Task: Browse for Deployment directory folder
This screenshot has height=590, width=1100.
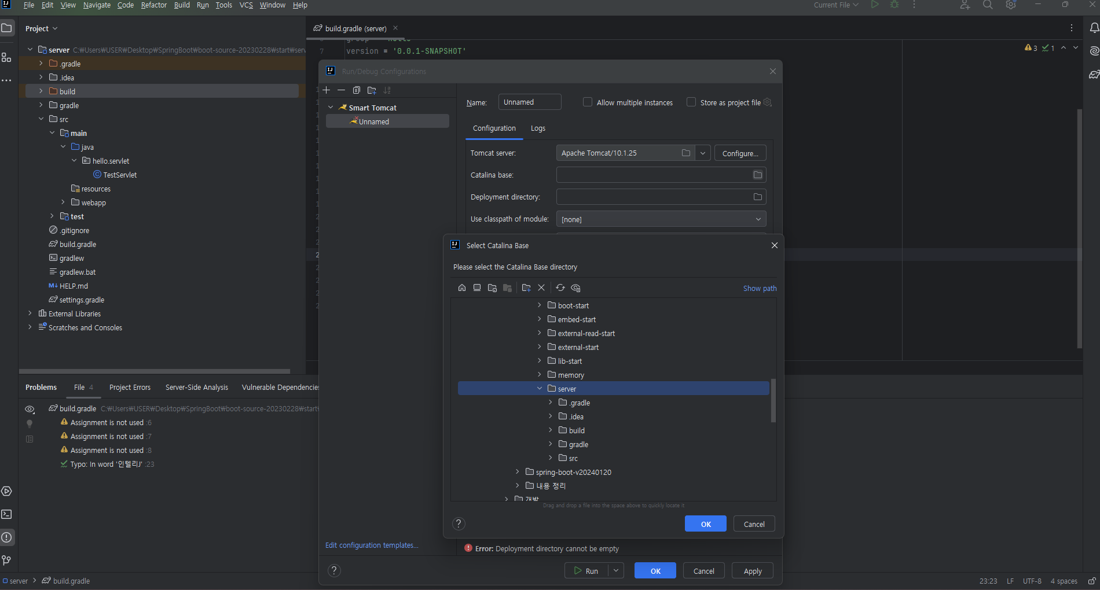Action: point(757,197)
